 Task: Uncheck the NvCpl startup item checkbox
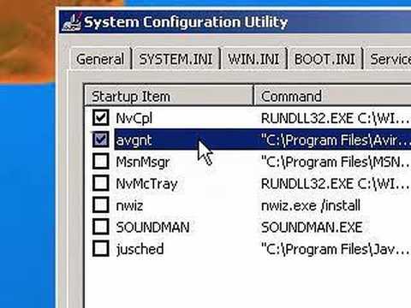pos(100,117)
